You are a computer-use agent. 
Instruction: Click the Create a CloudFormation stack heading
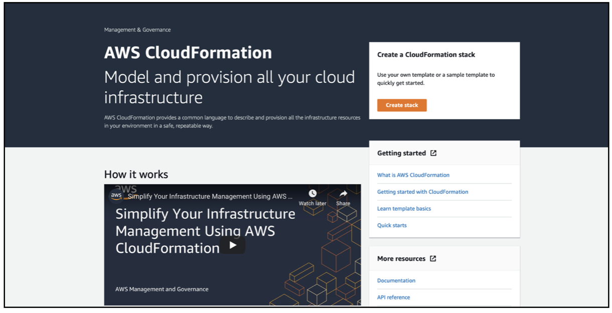pyautogui.click(x=426, y=55)
